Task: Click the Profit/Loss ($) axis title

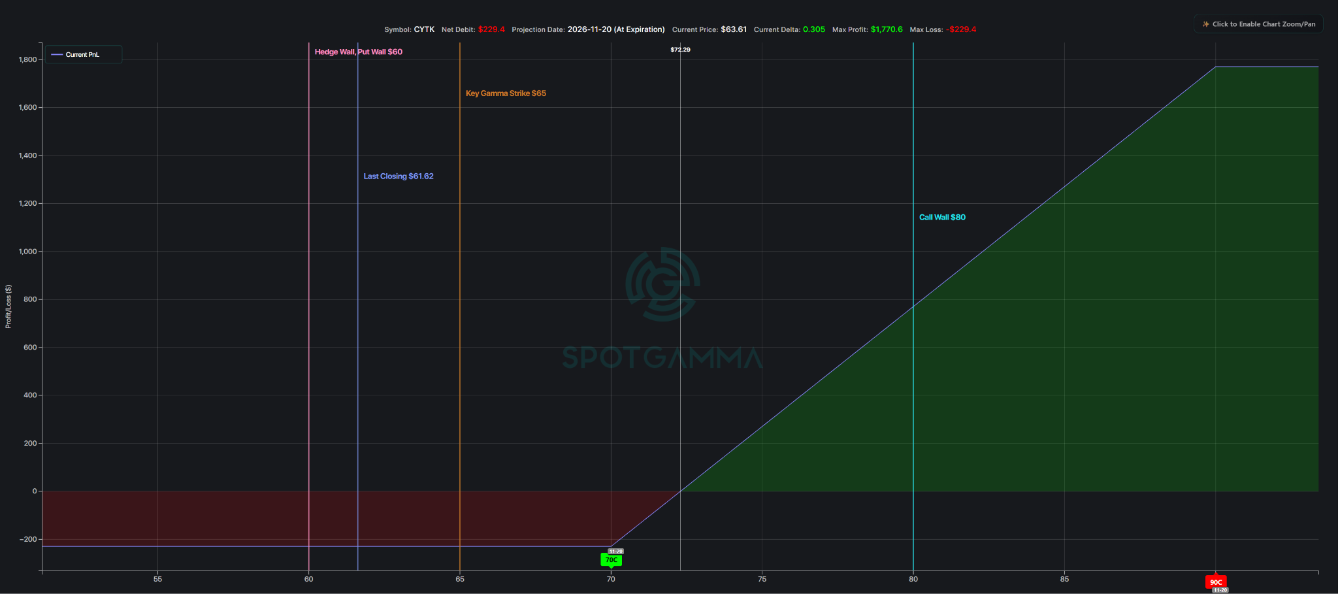Action: [8, 306]
